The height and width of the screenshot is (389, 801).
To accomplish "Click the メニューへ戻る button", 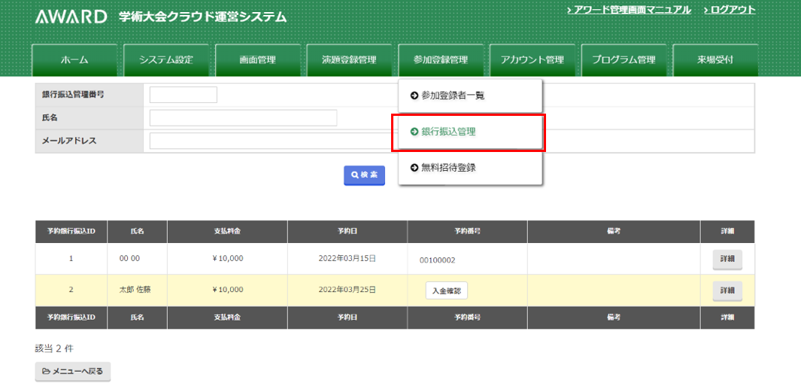I will [73, 372].
